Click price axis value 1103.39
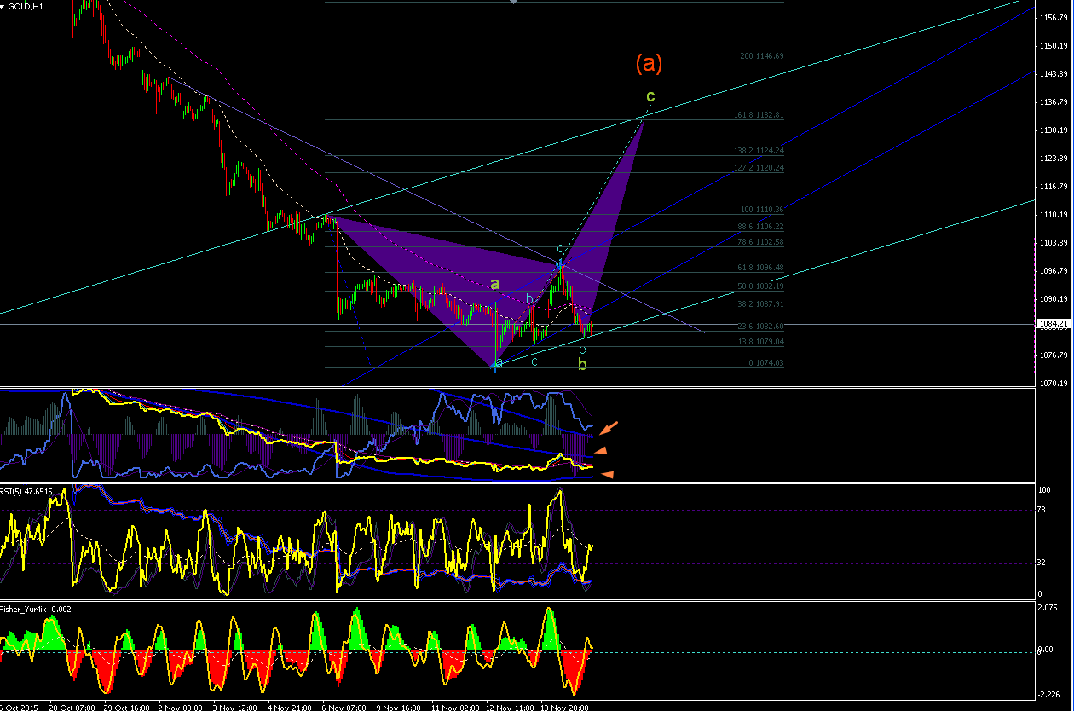This screenshot has height=711, width=1074. tap(1054, 242)
